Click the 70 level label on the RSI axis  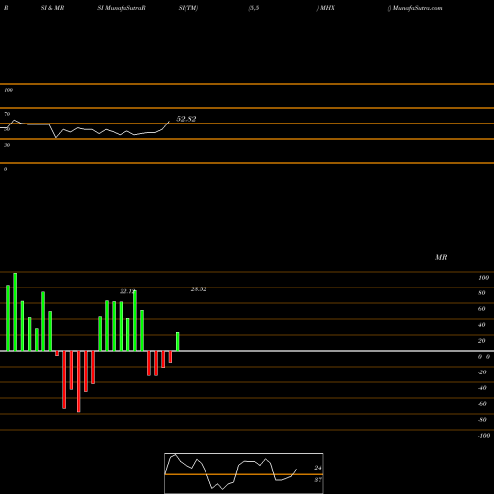point(7,114)
